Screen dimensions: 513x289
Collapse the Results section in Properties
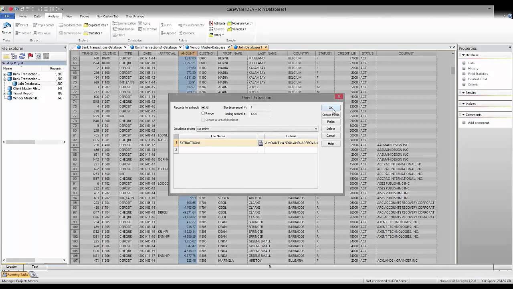point(463,93)
